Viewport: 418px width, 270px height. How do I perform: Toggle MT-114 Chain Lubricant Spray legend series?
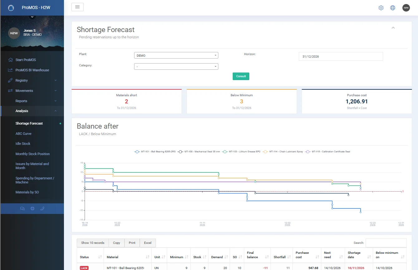click(x=283, y=152)
